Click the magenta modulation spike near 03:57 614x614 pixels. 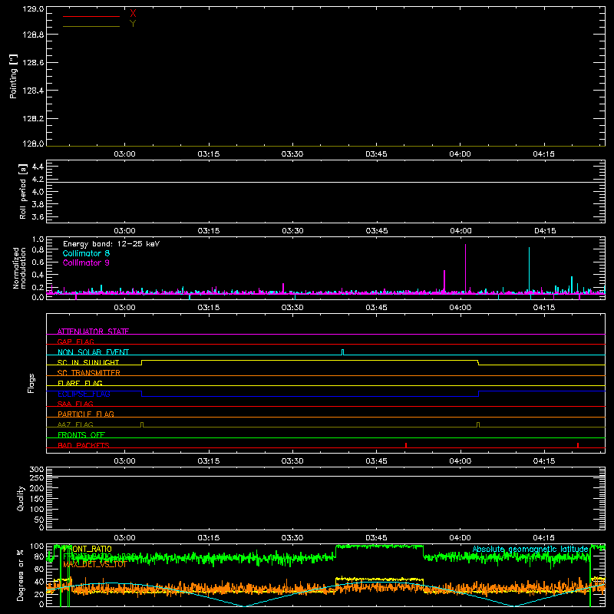point(444,281)
